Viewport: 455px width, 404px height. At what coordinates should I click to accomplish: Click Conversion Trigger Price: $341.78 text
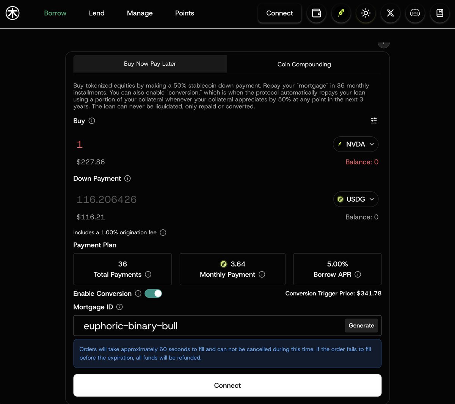click(333, 294)
